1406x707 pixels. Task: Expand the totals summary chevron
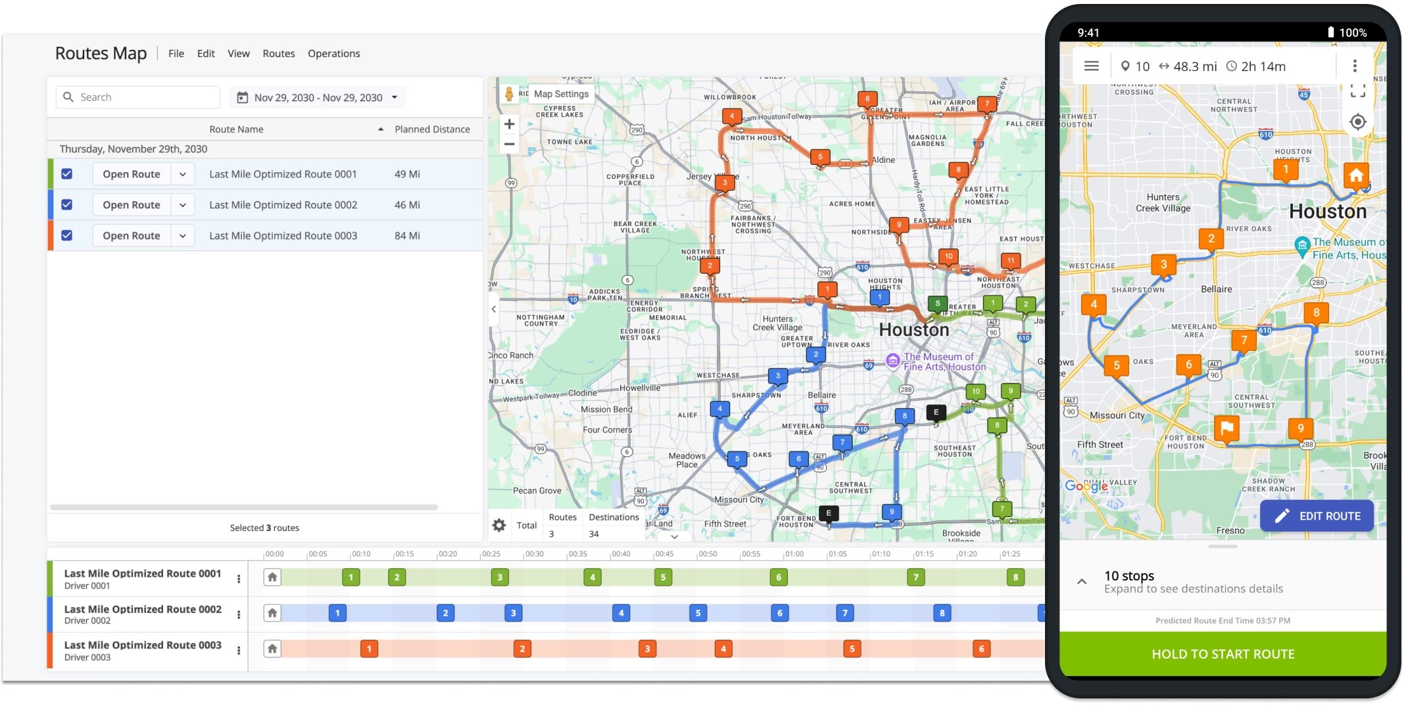tap(674, 536)
